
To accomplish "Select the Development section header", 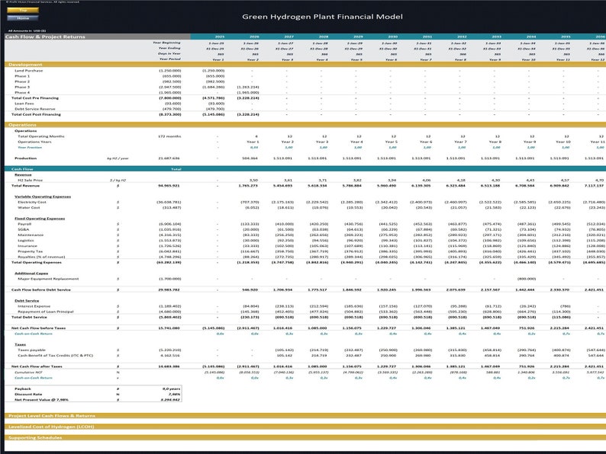I will point(305,65).
